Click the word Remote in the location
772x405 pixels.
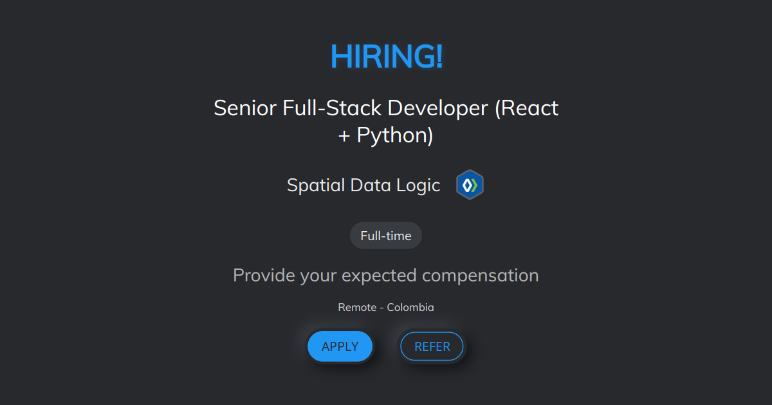pyautogui.click(x=357, y=307)
